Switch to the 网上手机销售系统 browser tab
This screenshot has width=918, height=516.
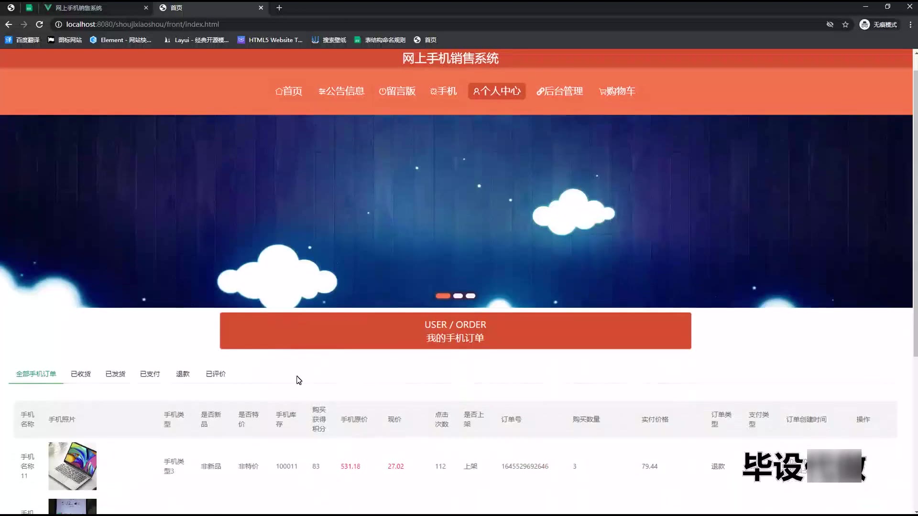pyautogui.click(x=96, y=8)
